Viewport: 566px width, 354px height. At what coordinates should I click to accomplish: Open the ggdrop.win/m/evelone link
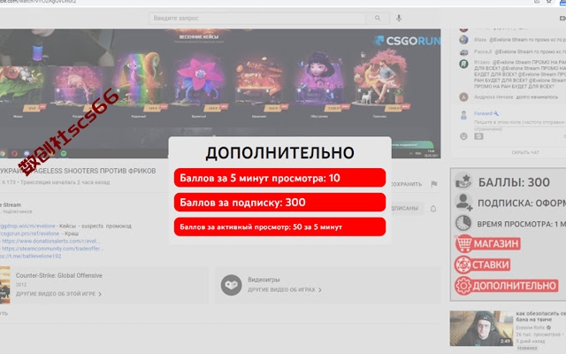[x=27, y=227]
